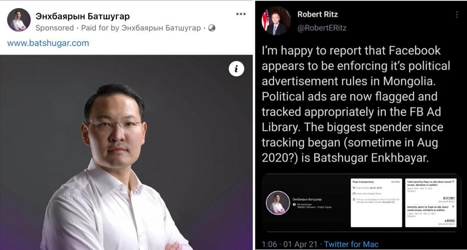Click the Robert Ritz display name
Screen dimensions: 467x250
[317, 14]
